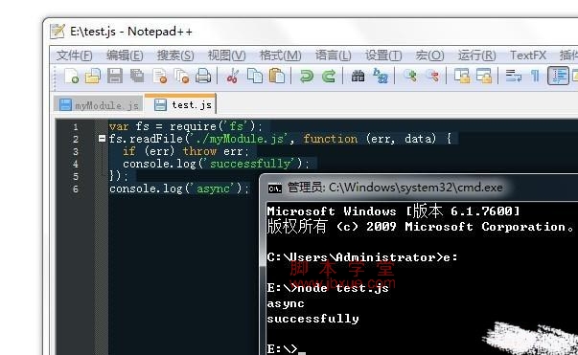Screen dimensions: 578x355
Task: Click the Zoom Out magnifier icon
Action: click(432, 77)
